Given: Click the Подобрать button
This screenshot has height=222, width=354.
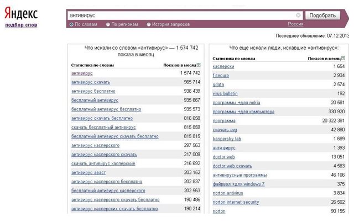Looking at the screenshot, I should [322, 15].
